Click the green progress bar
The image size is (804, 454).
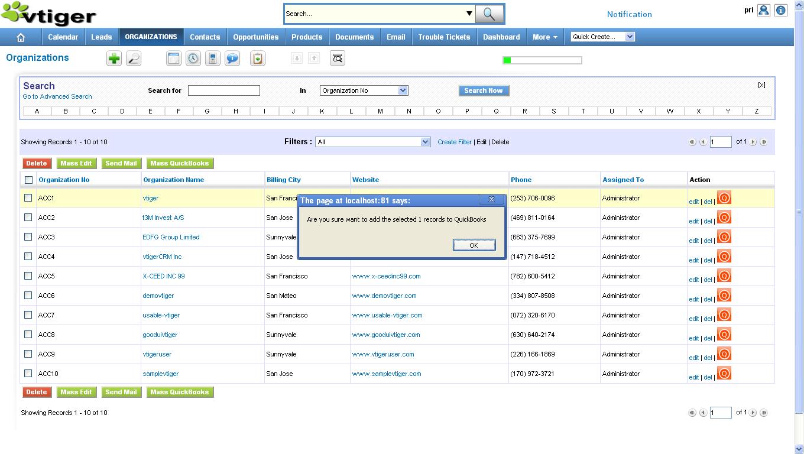tap(542, 60)
